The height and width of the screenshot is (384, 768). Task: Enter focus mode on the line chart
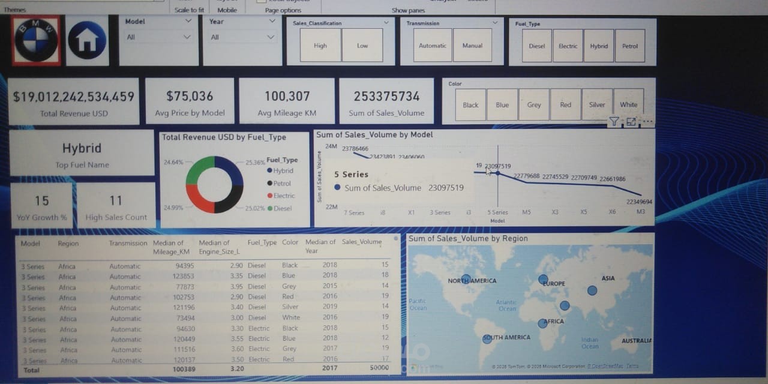coord(631,122)
